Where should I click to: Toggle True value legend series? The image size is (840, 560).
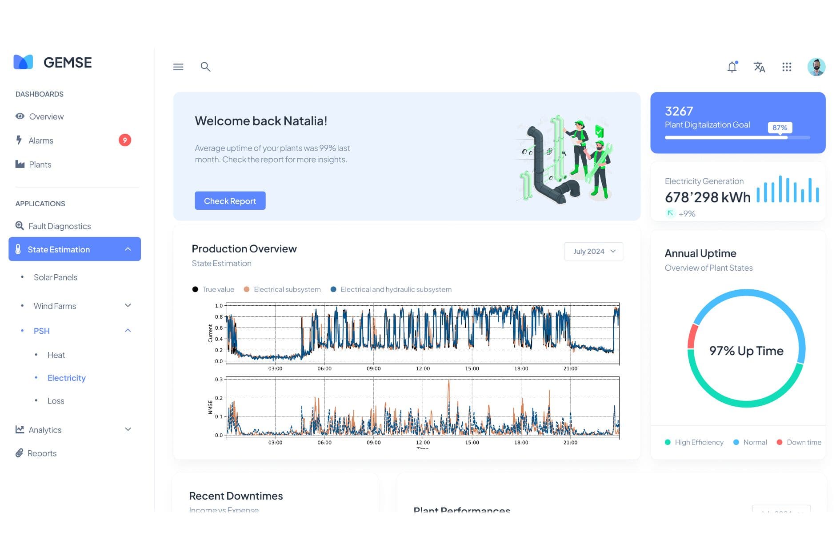[213, 289]
